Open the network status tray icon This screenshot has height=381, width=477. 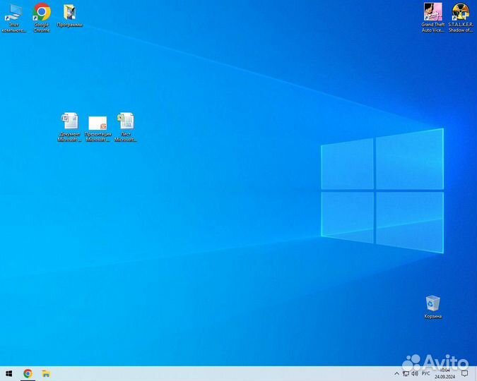coord(406,373)
